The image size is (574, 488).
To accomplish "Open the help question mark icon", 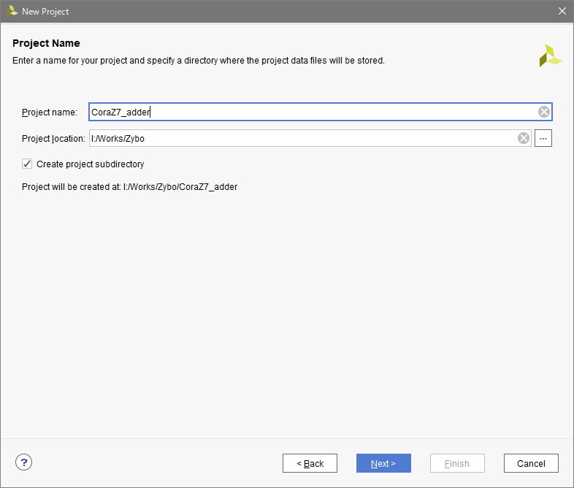I will (x=24, y=462).
